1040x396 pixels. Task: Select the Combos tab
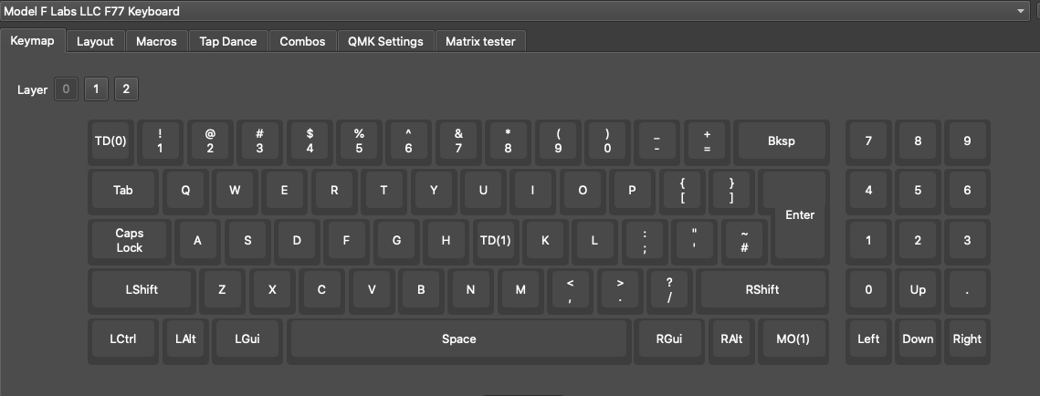pyautogui.click(x=302, y=41)
